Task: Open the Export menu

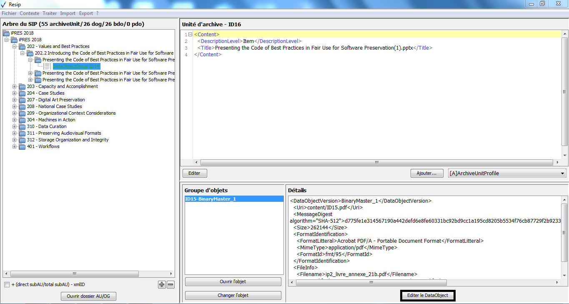Action: coord(86,13)
